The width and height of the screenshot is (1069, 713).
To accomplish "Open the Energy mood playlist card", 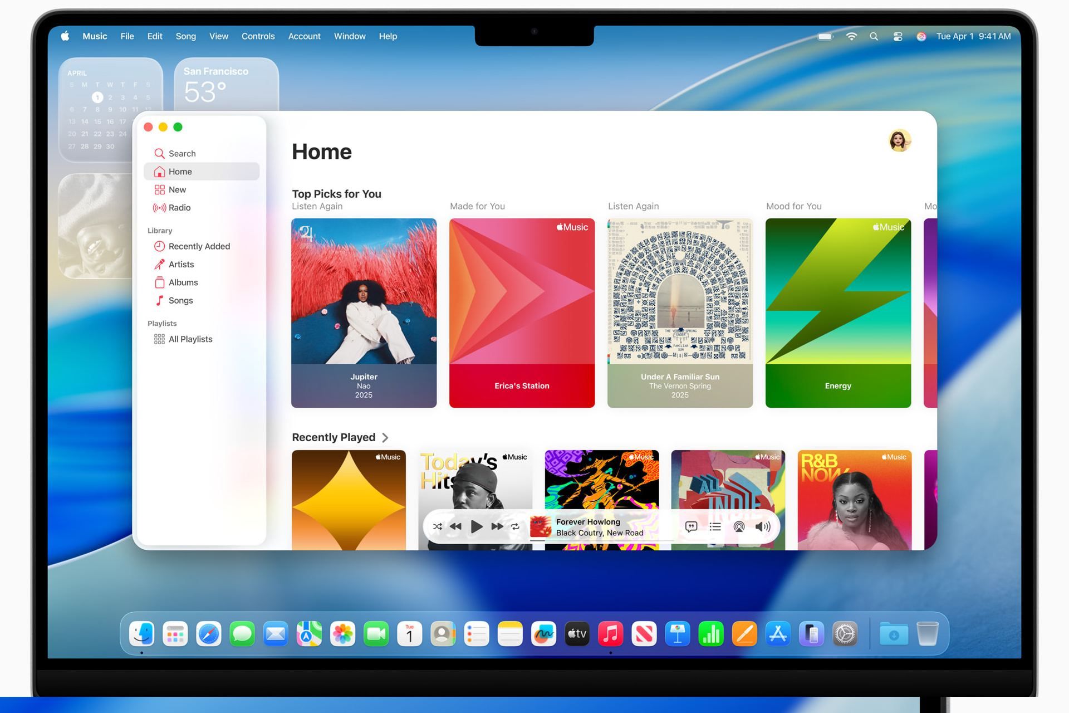I will pyautogui.click(x=838, y=313).
